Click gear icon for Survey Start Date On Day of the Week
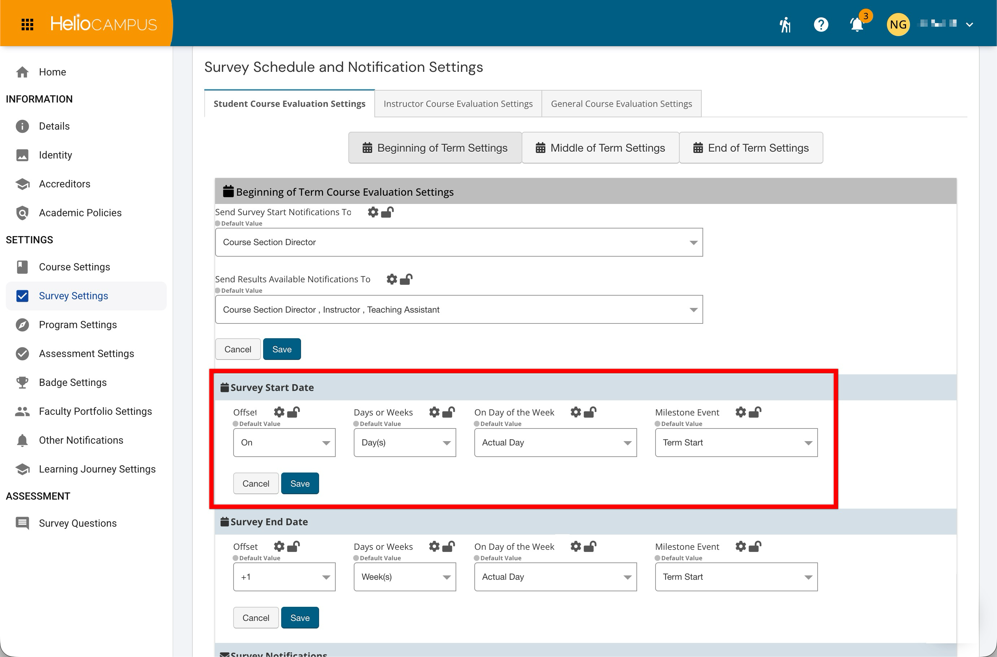 click(x=576, y=412)
